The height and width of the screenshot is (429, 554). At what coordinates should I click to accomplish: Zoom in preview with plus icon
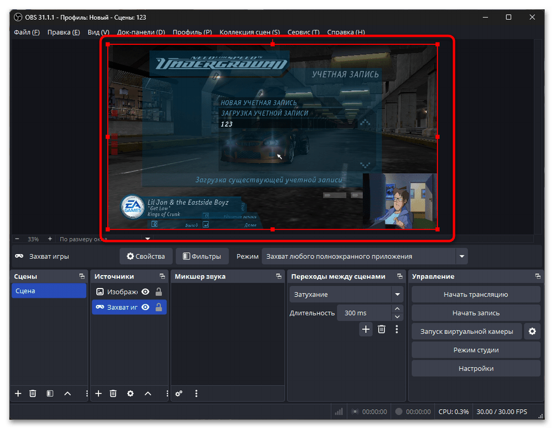pos(50,239)
